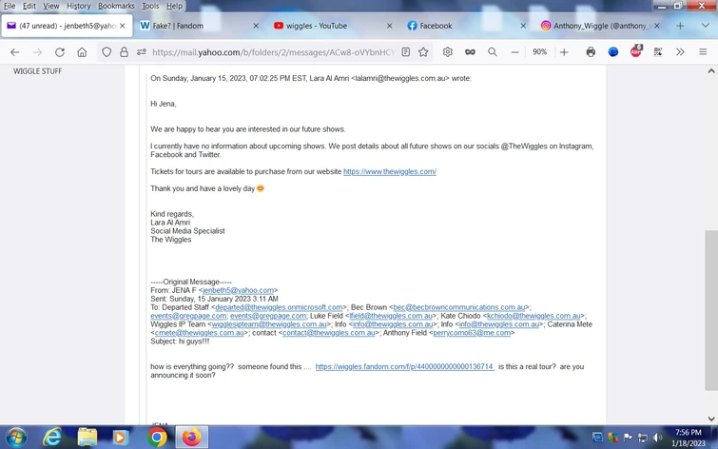Toggle reader view in address bar
The width and height of the screenshot is (718, 449).
point(406,52)
